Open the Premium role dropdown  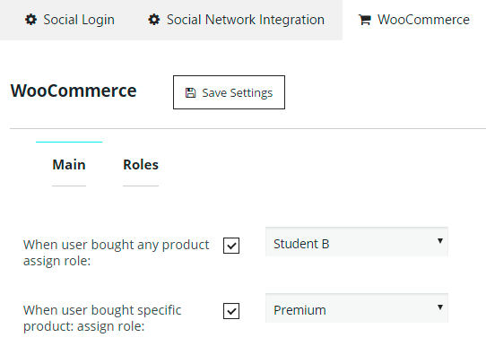click(357, 308)
